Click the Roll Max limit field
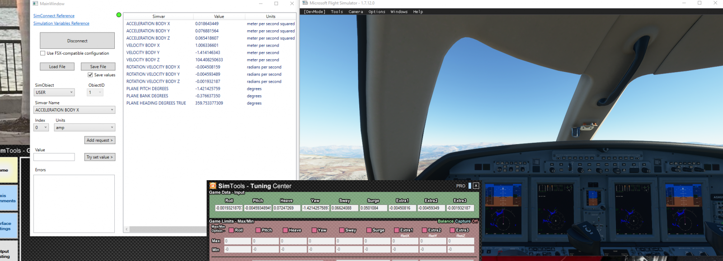The height and width of the screenshot is (261, 723). coord(237,241)
